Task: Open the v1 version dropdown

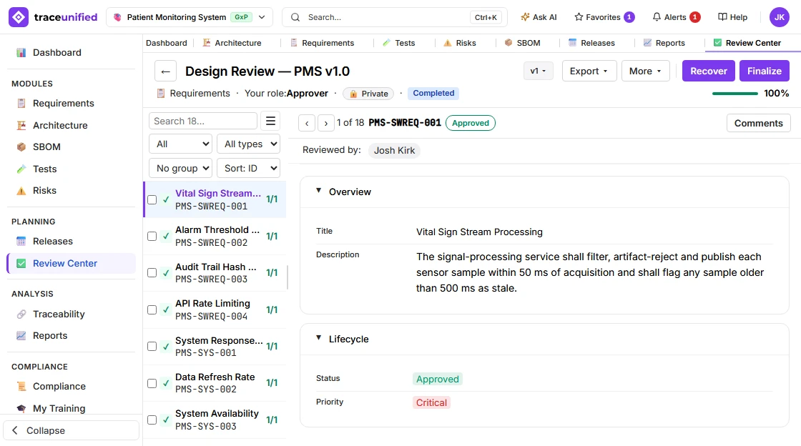Action: pyautogui.click(x=538, y=71)
